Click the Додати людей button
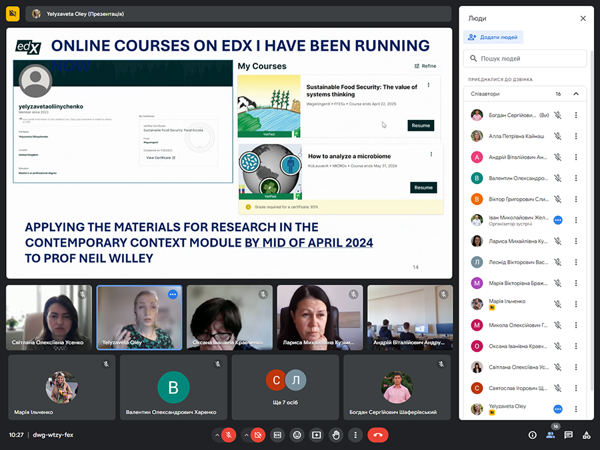The height and width of the screenshot is (450, 600). coord(493,37)
